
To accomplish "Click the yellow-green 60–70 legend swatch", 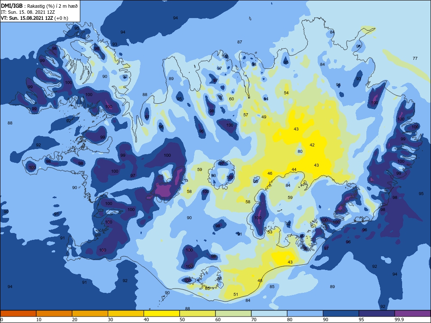I will (233, 314).
